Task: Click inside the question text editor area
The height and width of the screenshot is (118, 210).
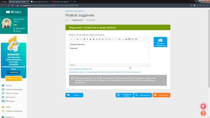Action: coord(109,52)
